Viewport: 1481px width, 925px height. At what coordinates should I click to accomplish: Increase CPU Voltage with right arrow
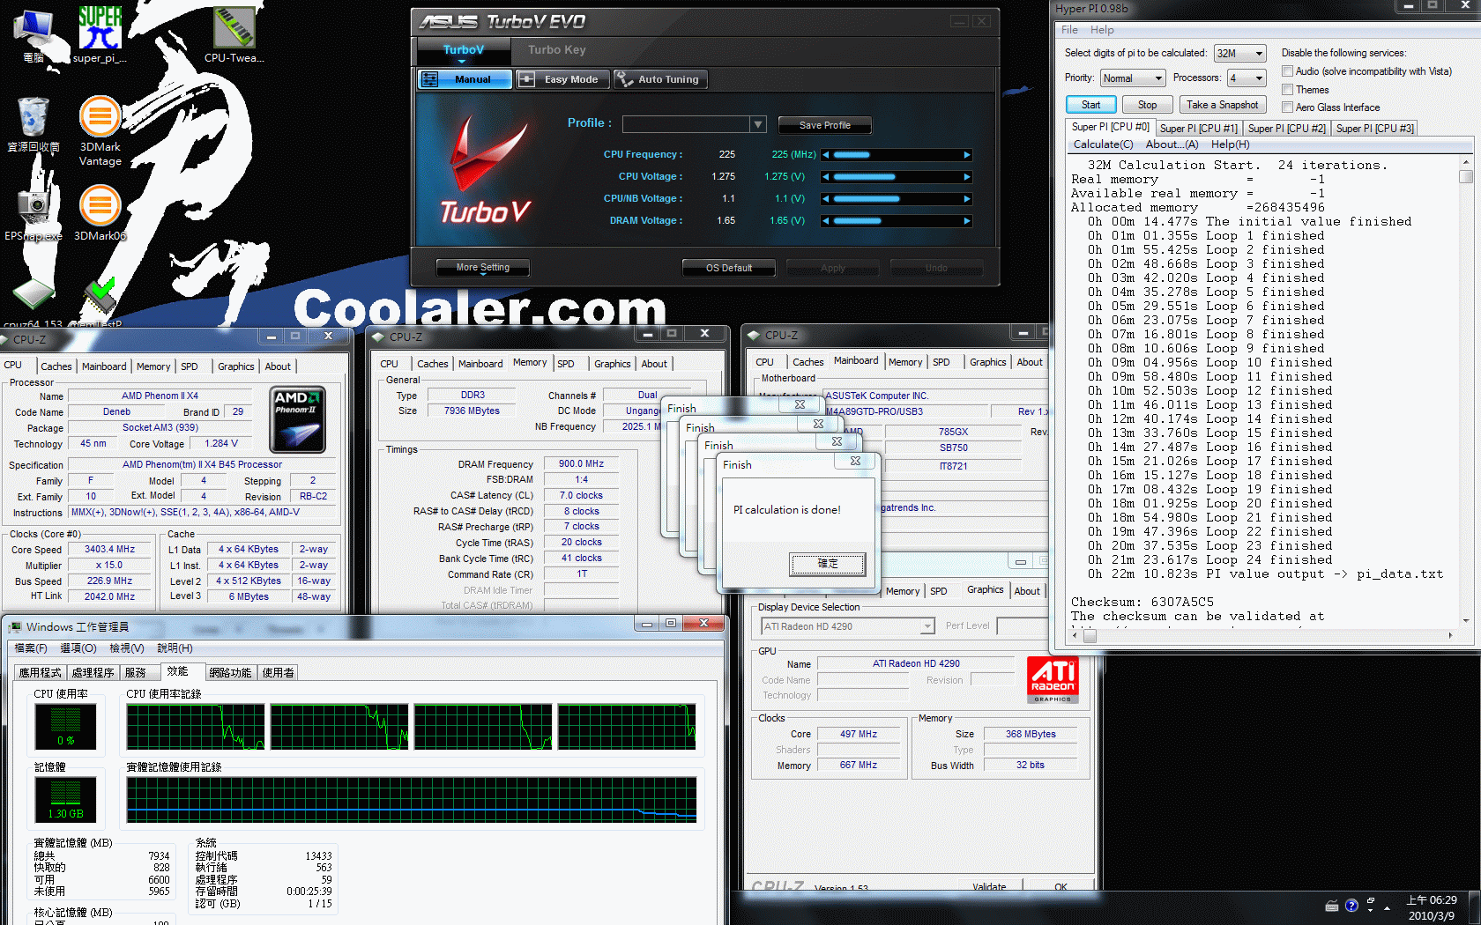point(967,177)
